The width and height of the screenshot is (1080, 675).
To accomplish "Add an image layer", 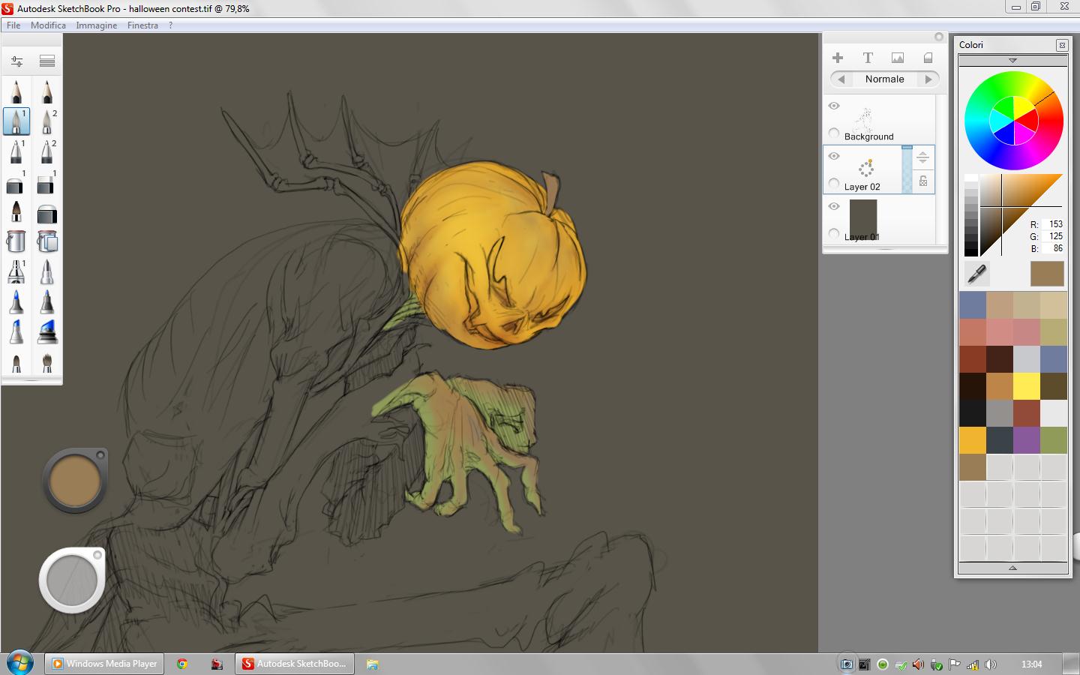I will tap(898, 58).
